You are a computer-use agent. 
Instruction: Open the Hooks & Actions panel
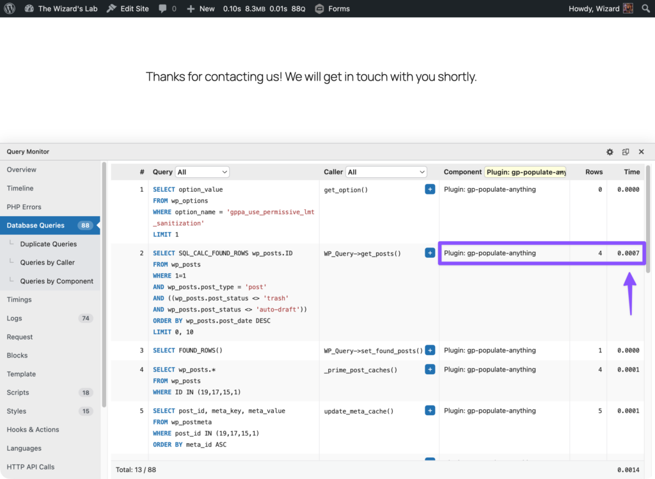[x=50, y=429]
